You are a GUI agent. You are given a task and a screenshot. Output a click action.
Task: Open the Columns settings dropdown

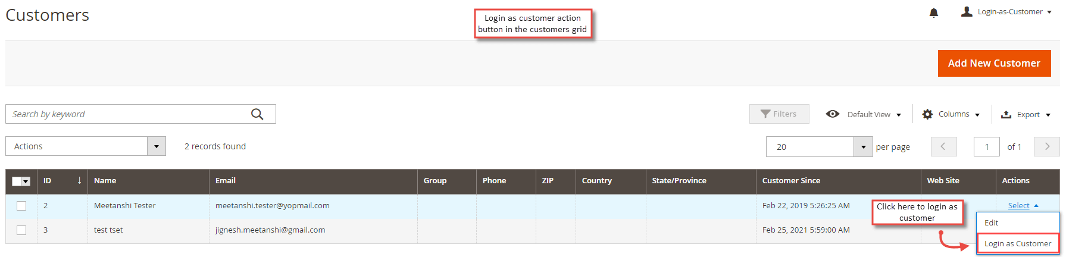point(951,114)
